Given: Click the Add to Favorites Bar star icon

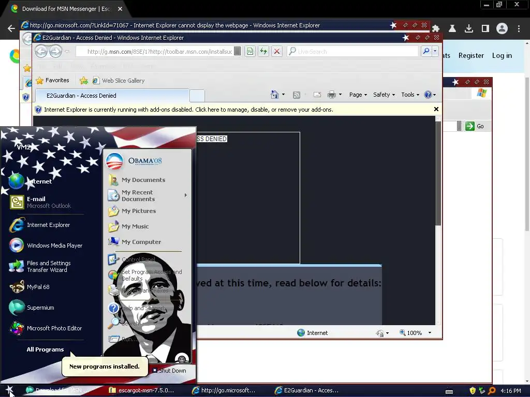Looking at the screenshot, I should point(83,80).
